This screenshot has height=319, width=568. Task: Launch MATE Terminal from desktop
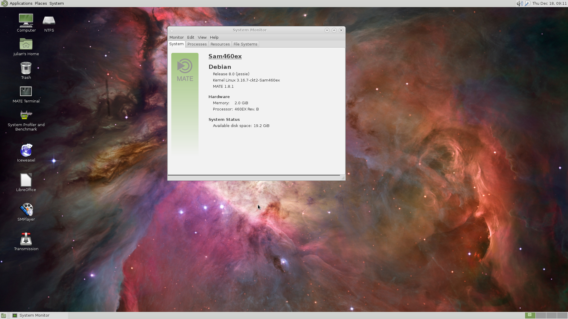[26, 92]
